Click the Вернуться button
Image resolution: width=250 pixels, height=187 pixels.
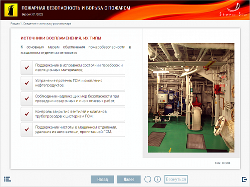(x=176, y=179)
